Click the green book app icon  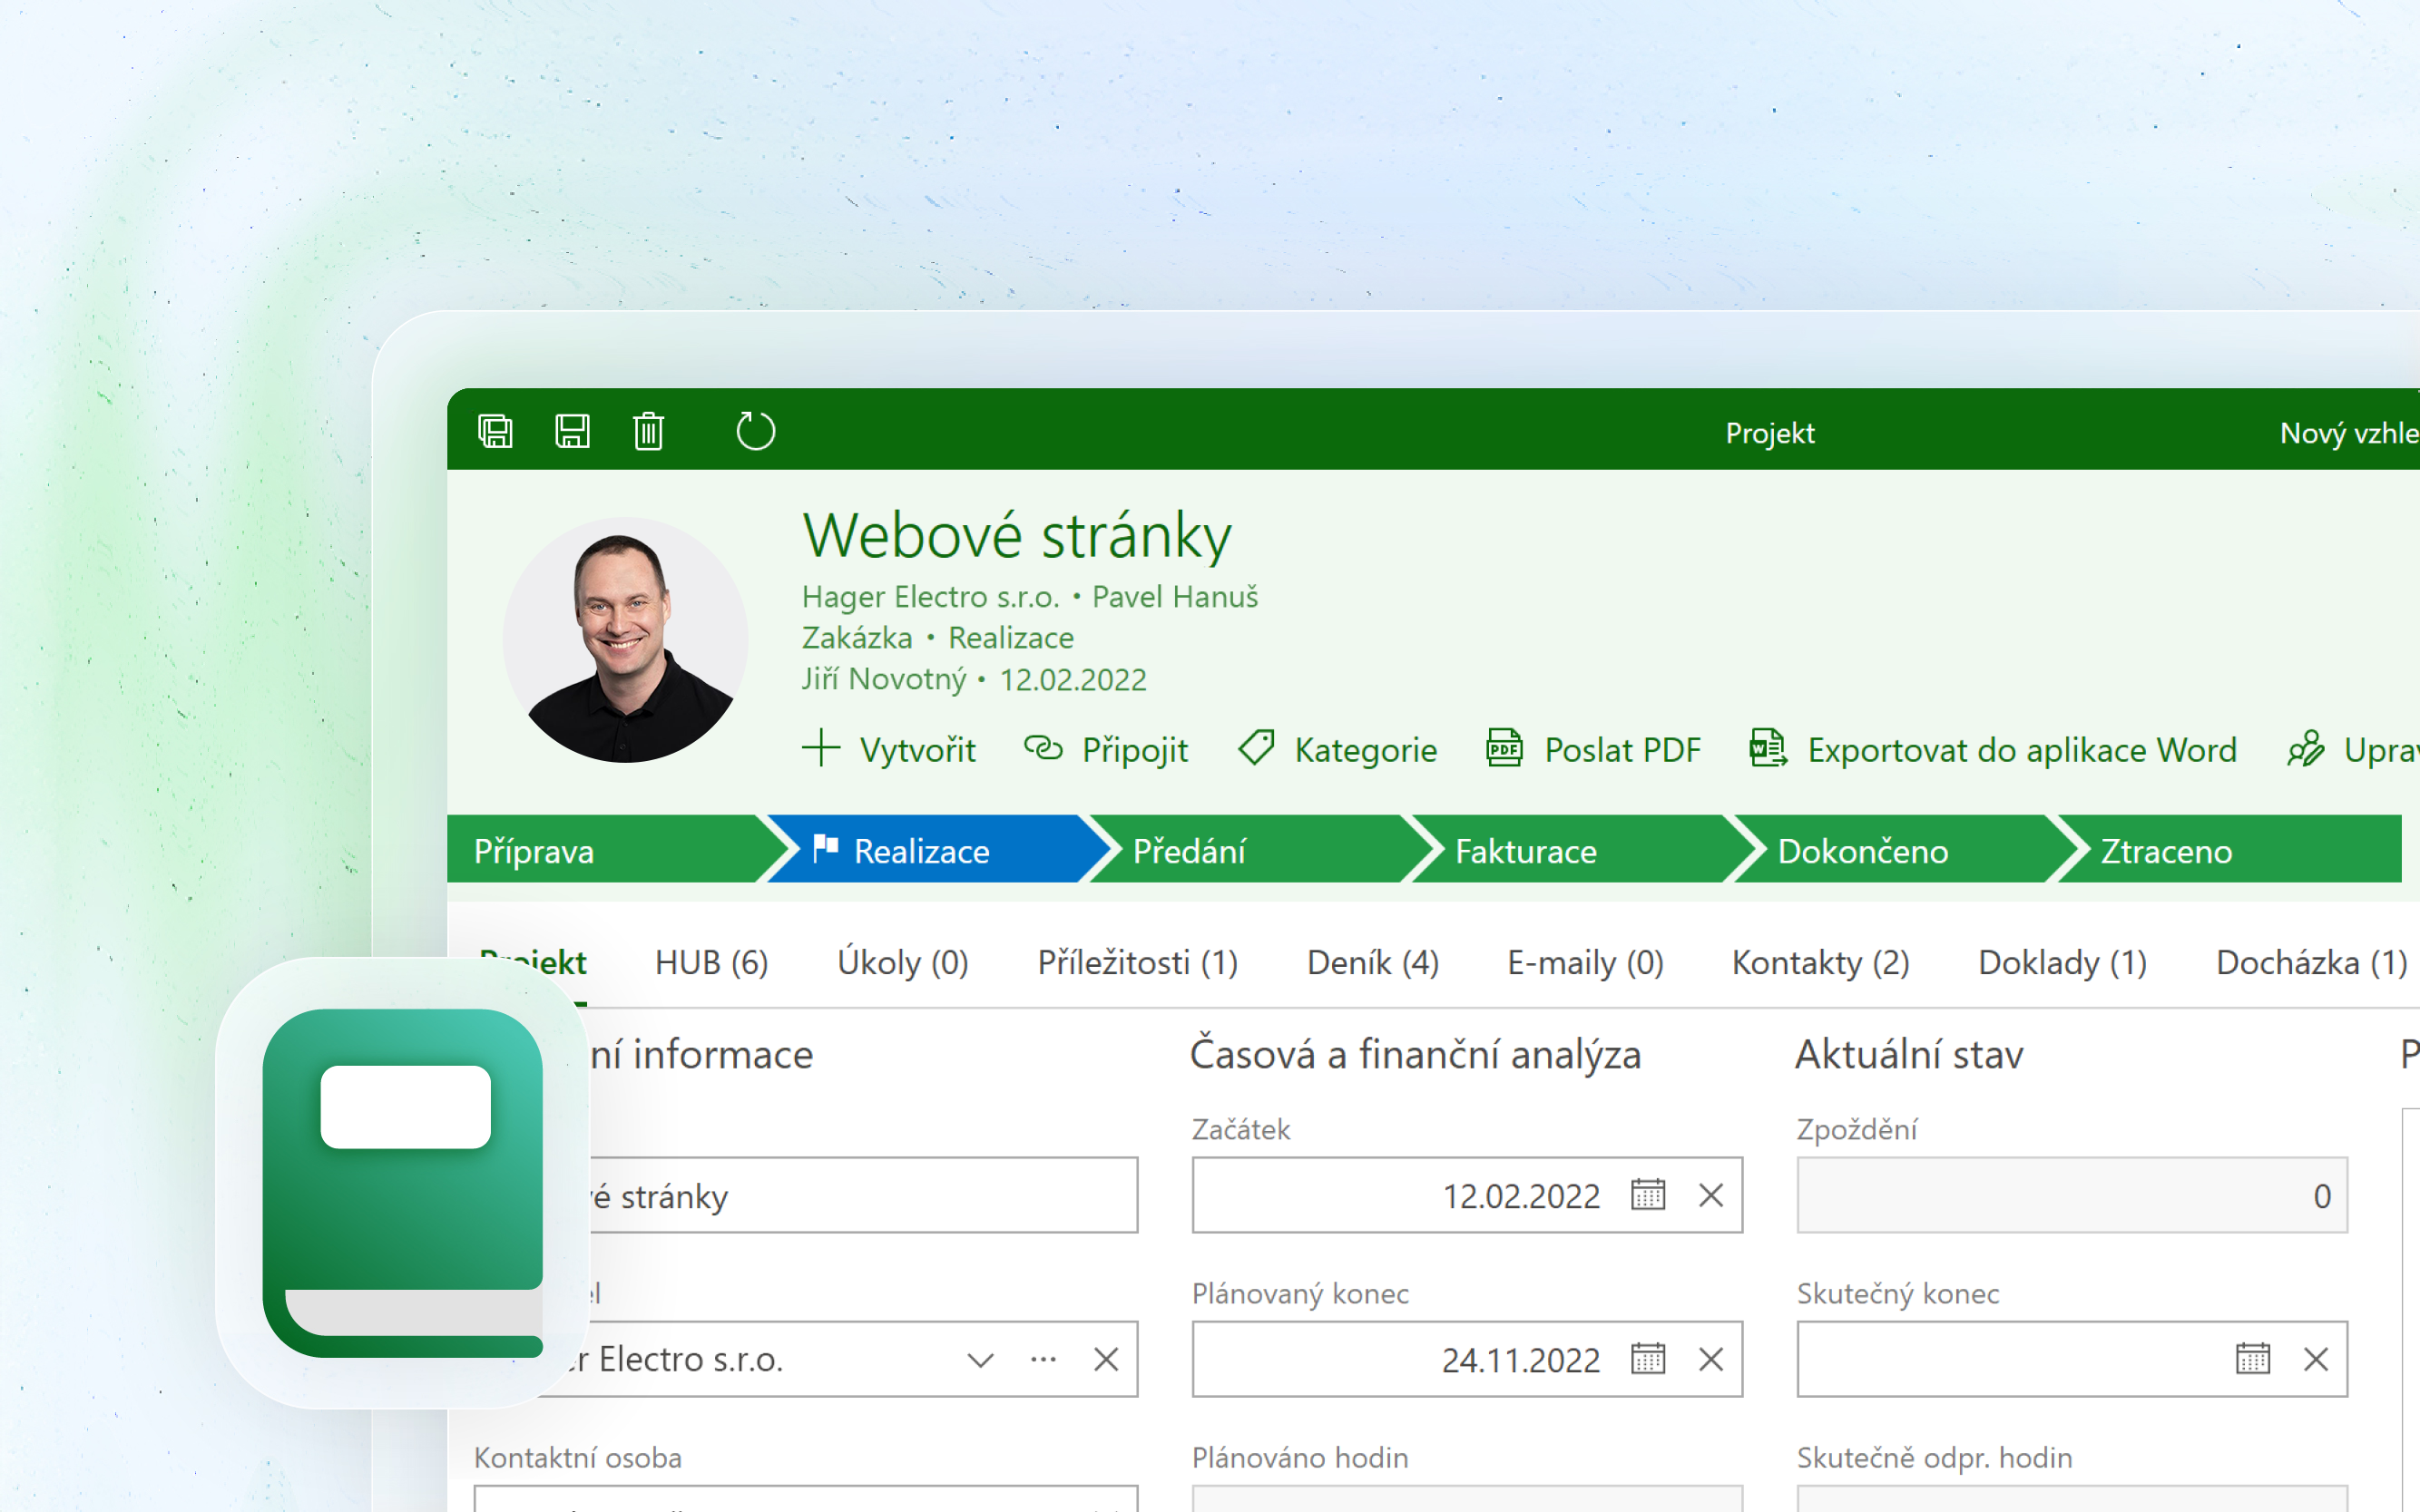402,1183
